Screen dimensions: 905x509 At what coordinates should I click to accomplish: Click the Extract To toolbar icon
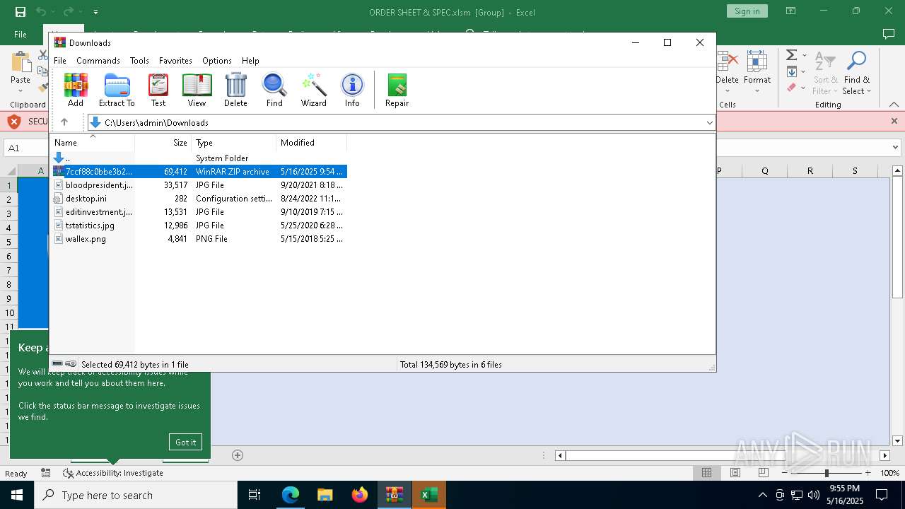[117, 90]
